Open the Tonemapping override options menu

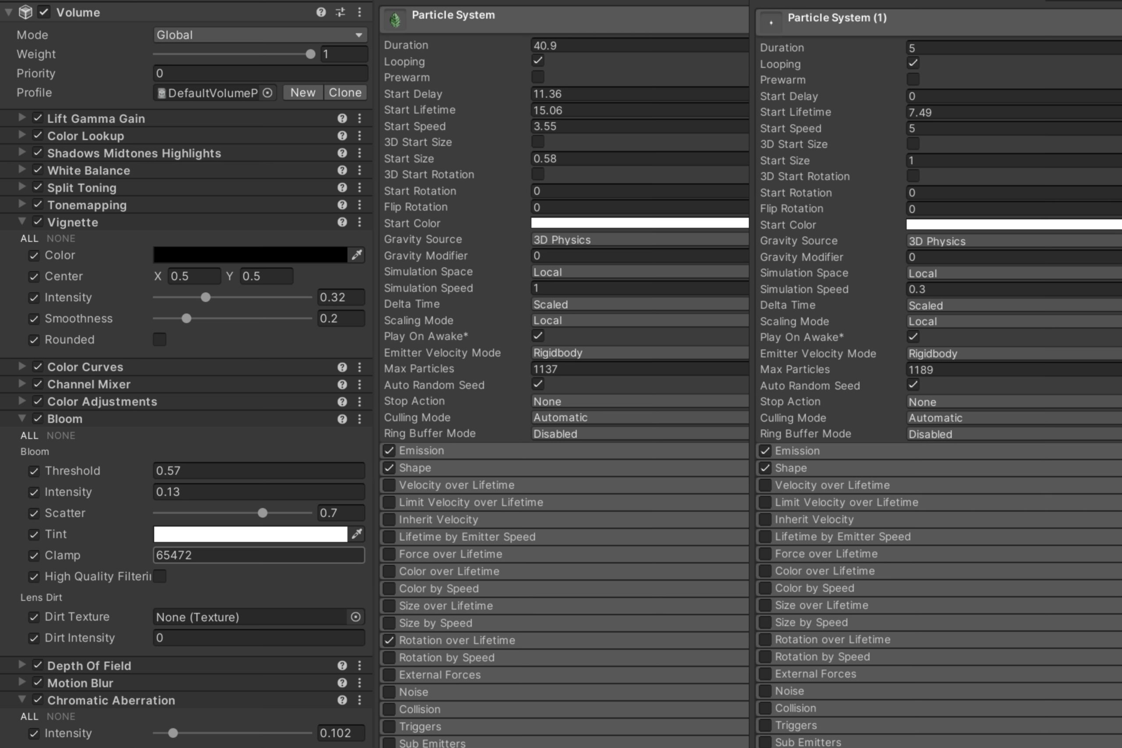(x=359, y=205)
